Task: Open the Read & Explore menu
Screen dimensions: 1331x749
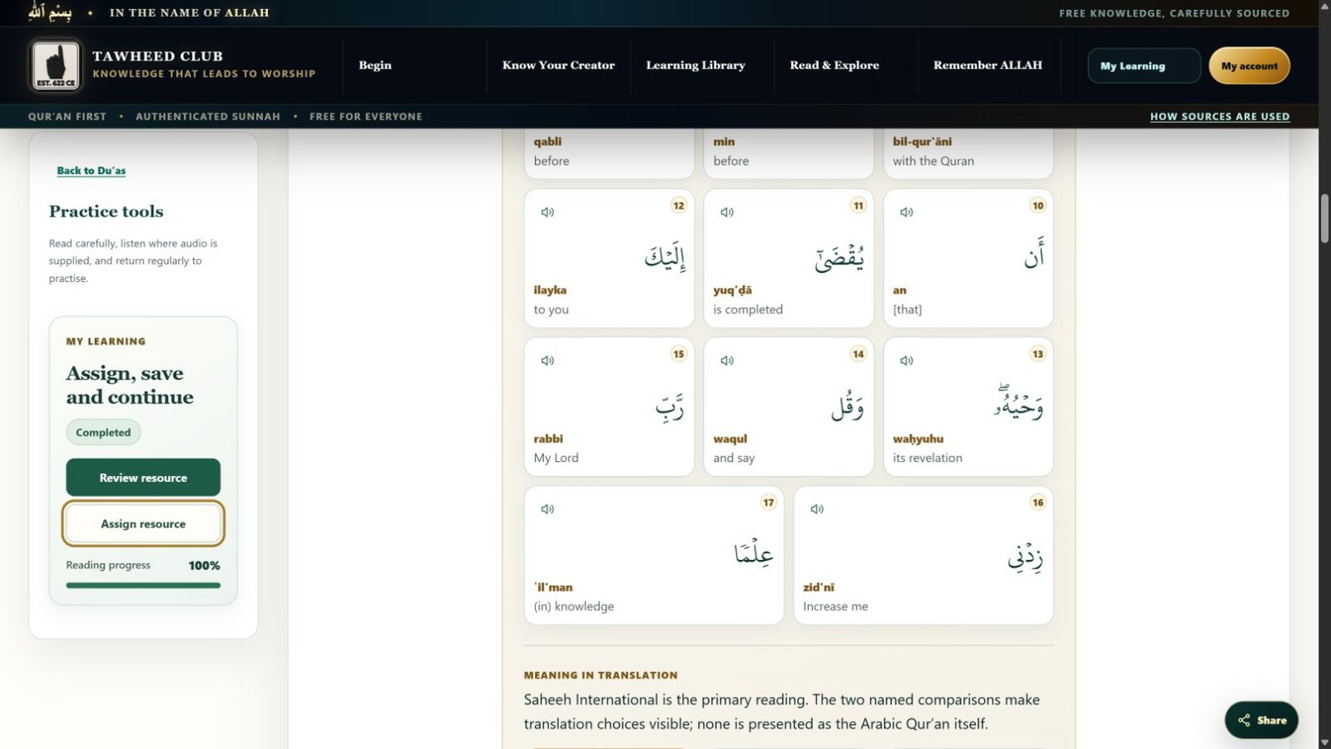Action: (x=834, y=65)
